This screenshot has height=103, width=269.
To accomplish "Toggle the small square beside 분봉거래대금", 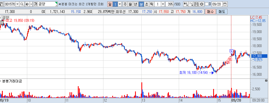I will 1,80.
